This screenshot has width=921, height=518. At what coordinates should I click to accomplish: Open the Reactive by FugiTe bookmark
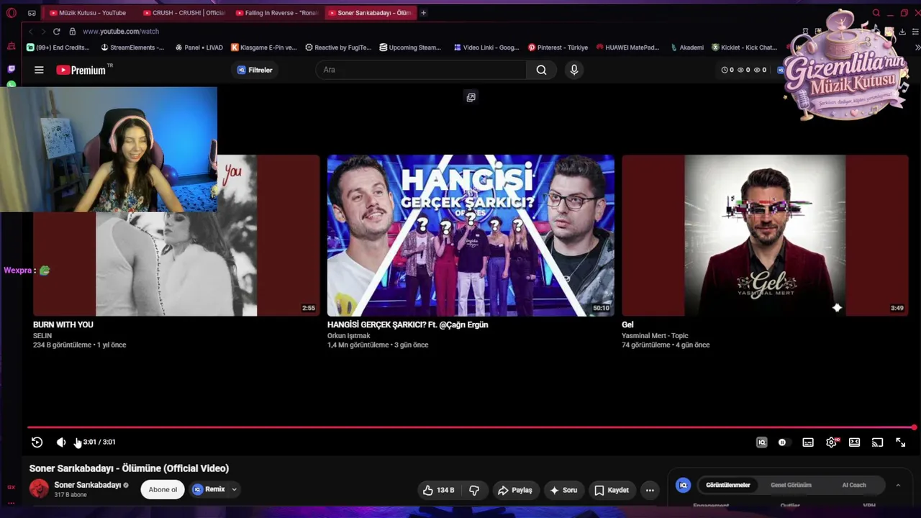(338, 47)
